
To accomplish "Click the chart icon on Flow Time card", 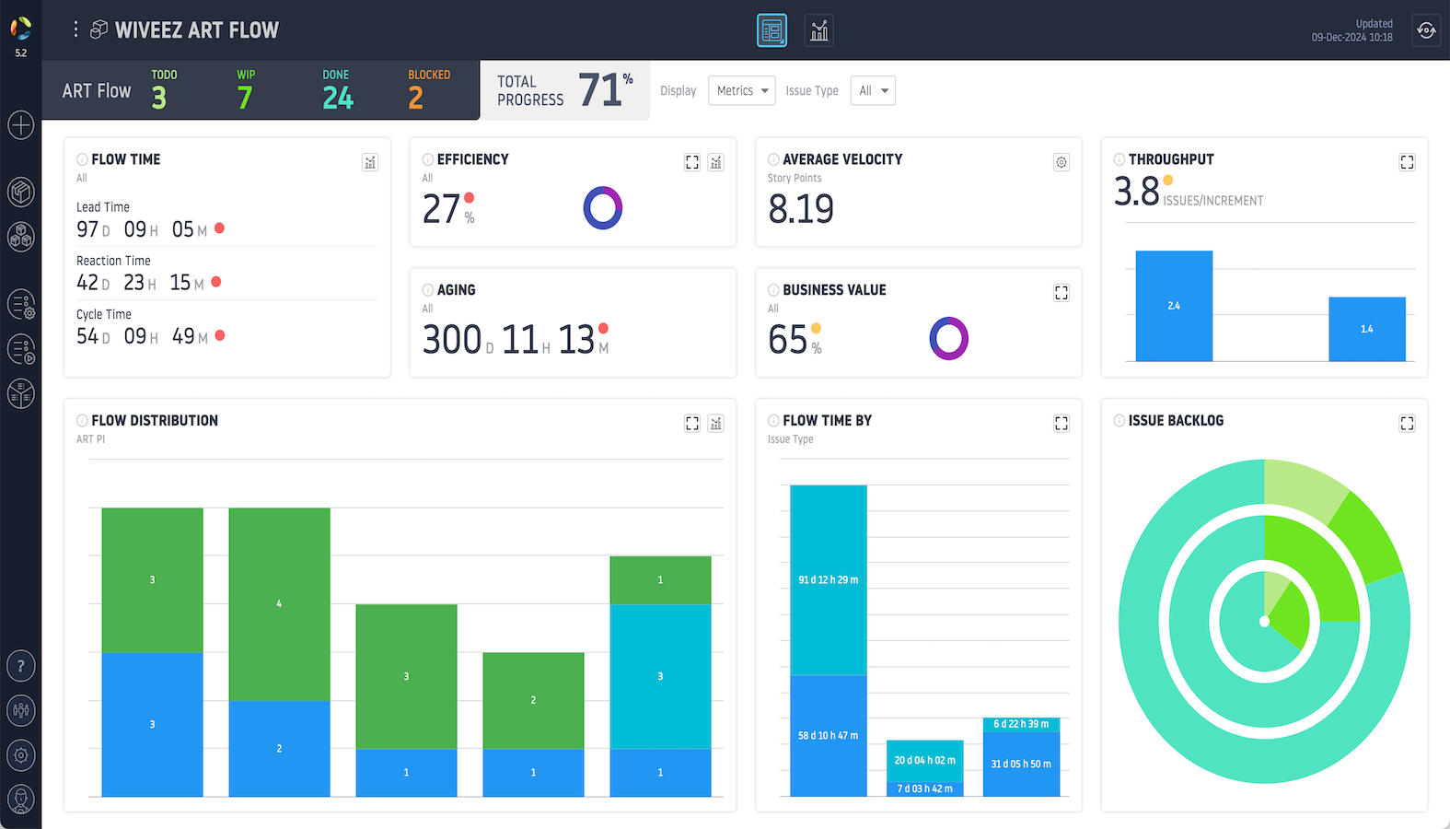I will 370,162.
